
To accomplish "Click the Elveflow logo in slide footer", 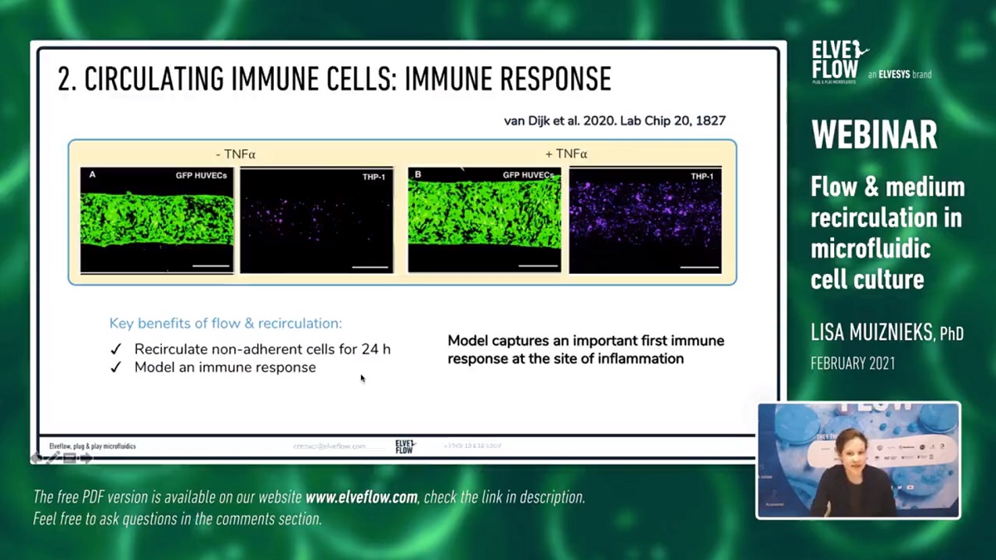I will click(405, 446).
